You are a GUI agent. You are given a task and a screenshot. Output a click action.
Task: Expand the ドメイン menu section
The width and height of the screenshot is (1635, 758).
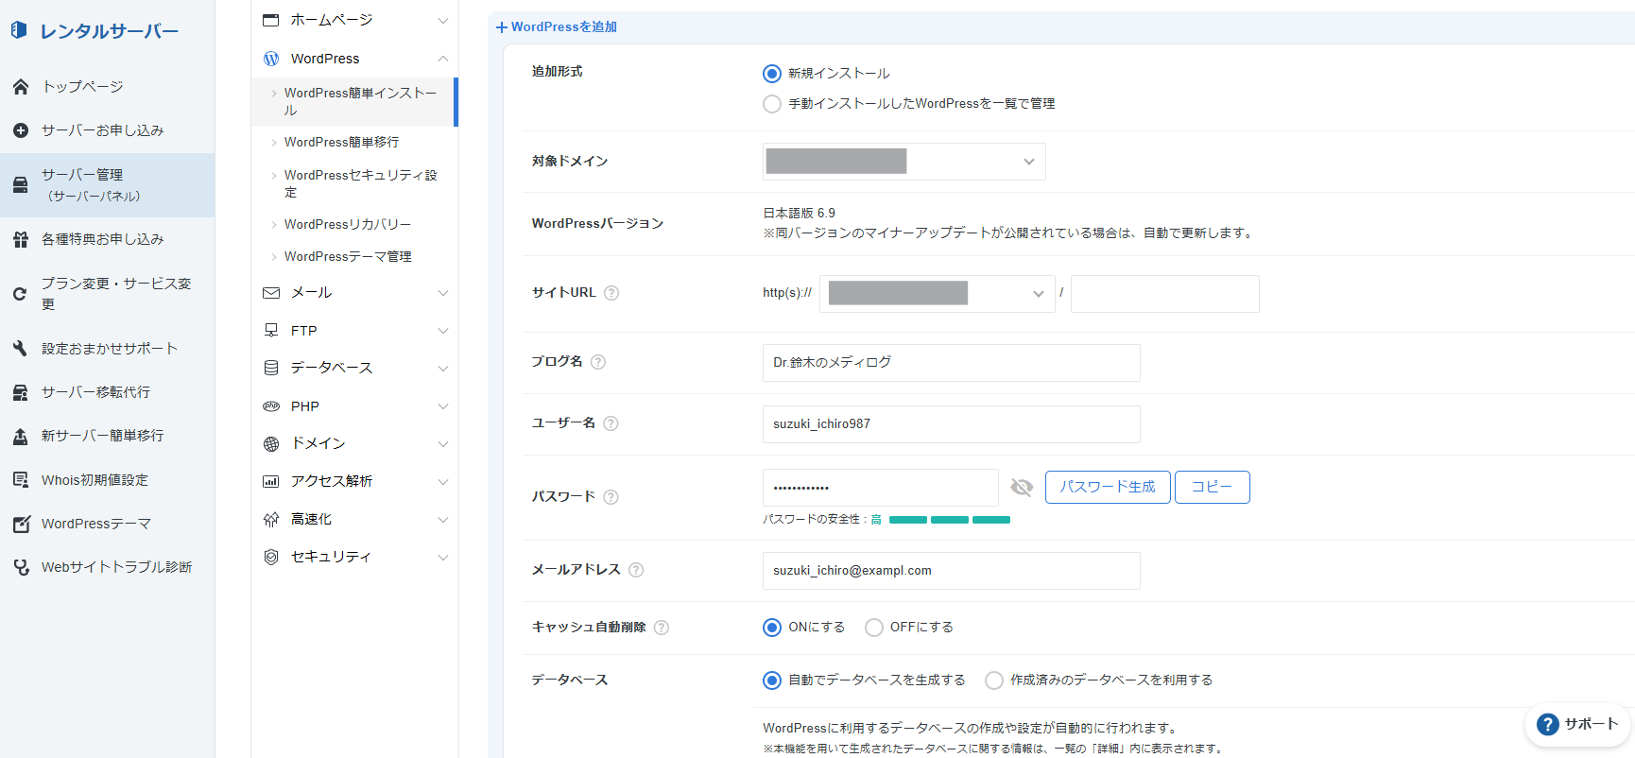[x=443, y=444]
